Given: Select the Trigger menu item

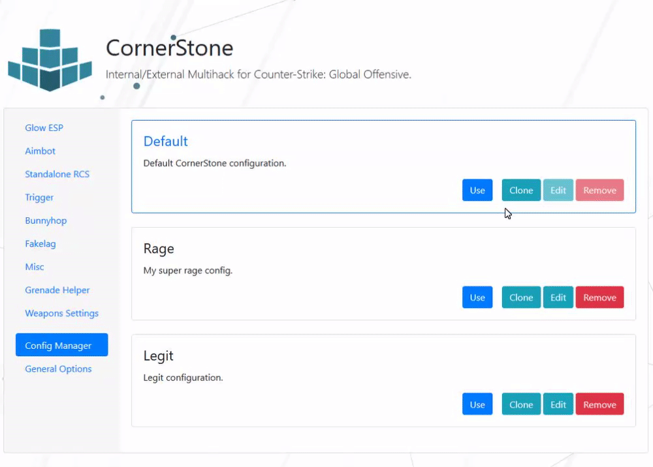Looking at the screenshot, I should pos(39,198).
